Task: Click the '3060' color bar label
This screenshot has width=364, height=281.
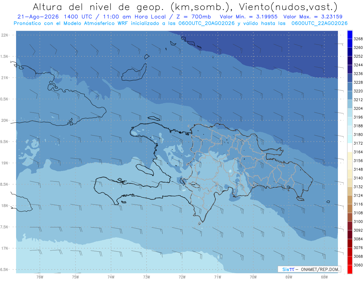Action: [x=358, y=265]
